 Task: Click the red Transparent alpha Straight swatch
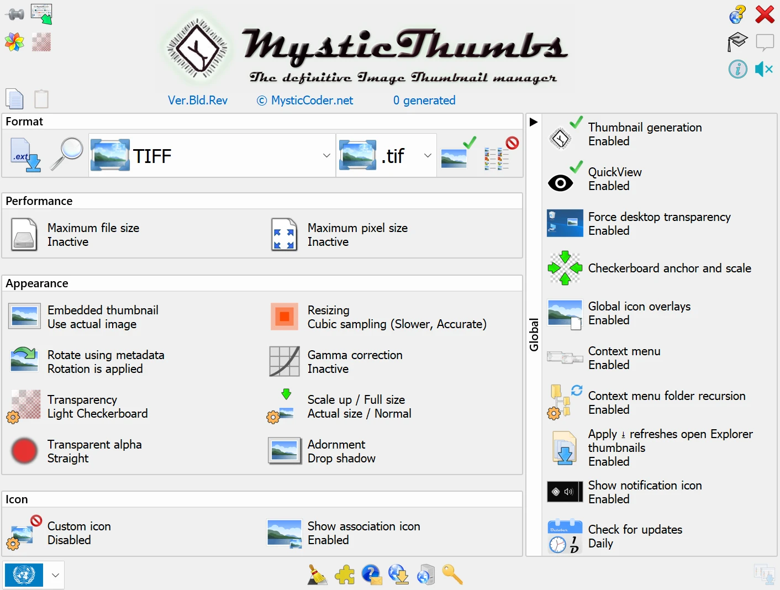click(x=24, y=451)
